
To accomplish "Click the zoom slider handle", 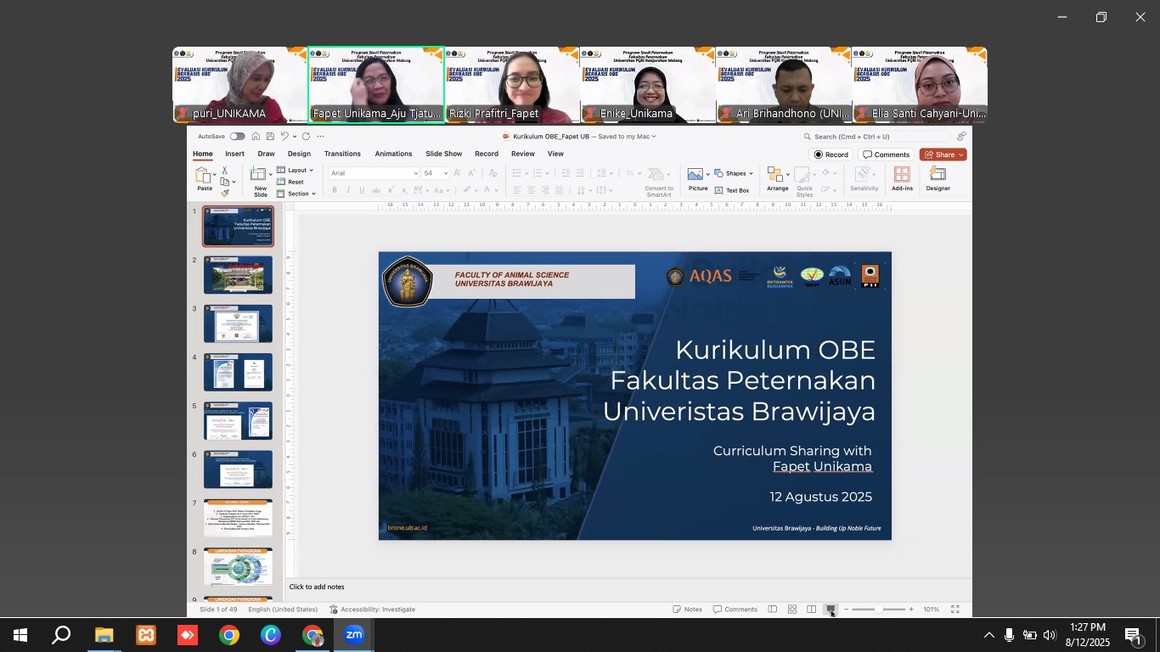I will [878, 610].
